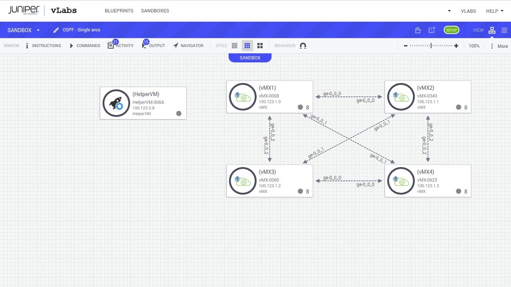Click the green SETUP status button
Screen dimensions: 511x287
point(452,30)
